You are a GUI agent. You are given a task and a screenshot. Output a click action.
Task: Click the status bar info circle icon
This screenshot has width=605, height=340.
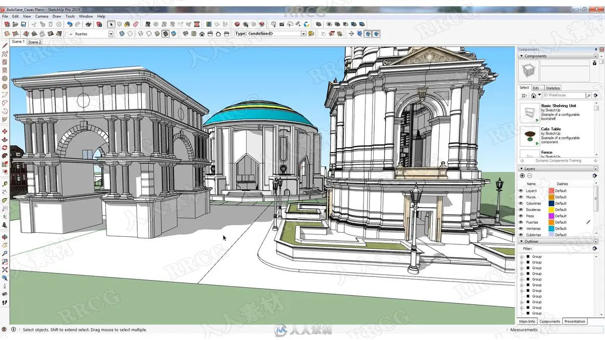(x=14, y=329)
